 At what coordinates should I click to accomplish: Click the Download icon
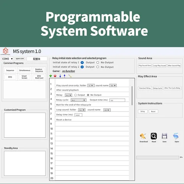pyautogui.click(x=143, y=136)
